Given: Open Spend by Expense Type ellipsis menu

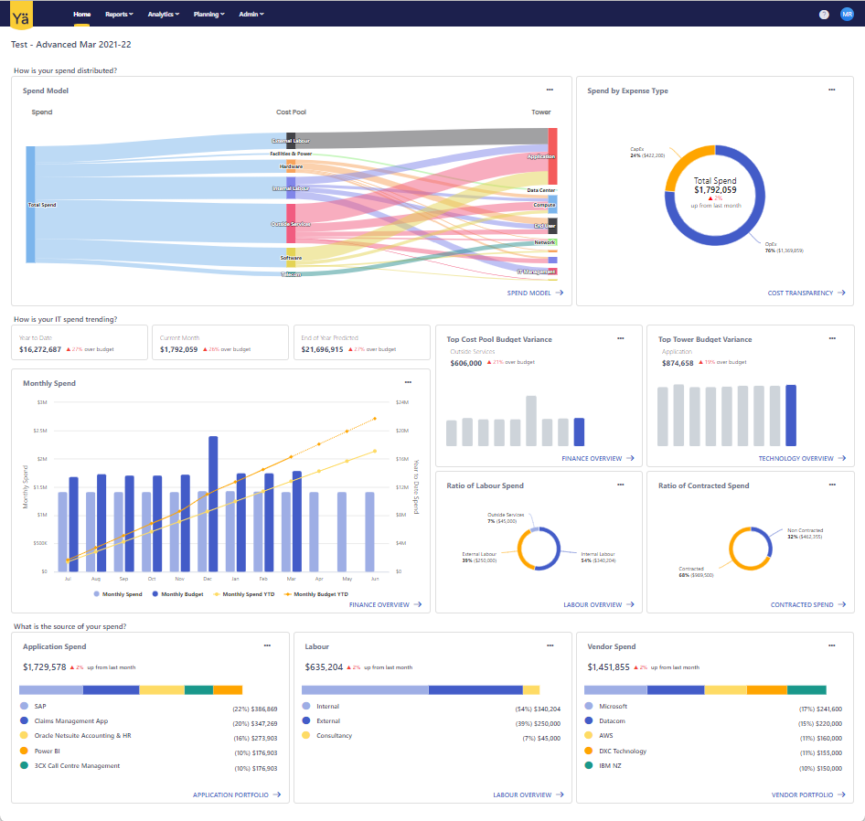Looking at the screenshot, I should 831,90.
